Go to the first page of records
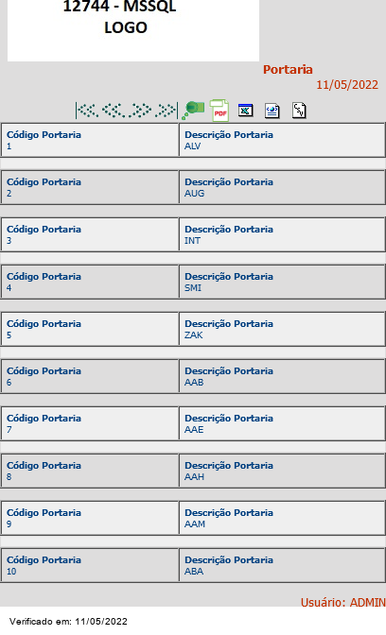 tap(87, 111)
